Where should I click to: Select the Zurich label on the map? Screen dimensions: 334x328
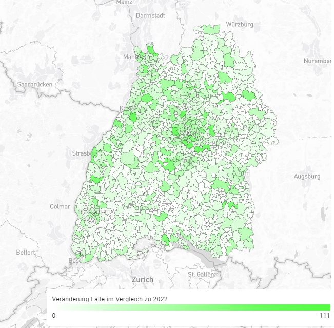click(x=142, y=280)
